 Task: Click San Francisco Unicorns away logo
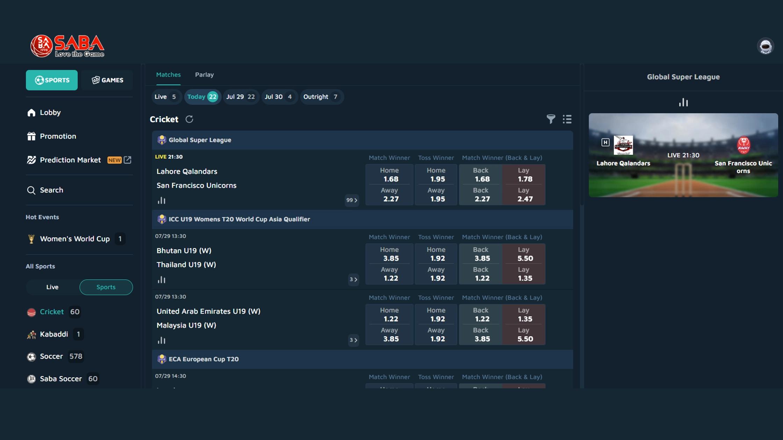tap(744, 145)
